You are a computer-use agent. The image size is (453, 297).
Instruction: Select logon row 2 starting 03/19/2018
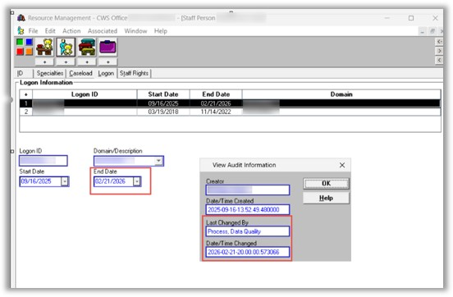pyautogui.click(x=230, y=112)
